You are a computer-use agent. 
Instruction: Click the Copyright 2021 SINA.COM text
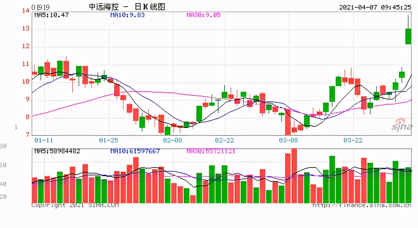point(75,205)
